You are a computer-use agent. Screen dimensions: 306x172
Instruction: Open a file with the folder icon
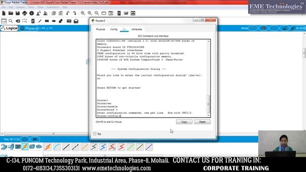[x=11, y=13]
